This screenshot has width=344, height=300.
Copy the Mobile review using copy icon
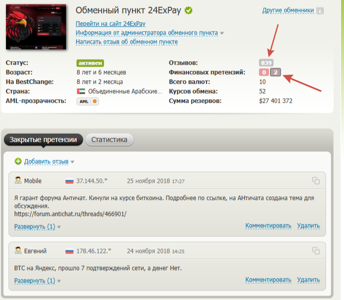pyautogui.click(x=316, y=181)
